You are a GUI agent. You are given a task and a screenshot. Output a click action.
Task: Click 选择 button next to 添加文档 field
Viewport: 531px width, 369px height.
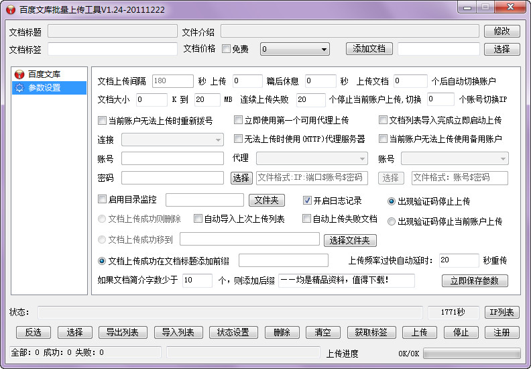(502, 49)
